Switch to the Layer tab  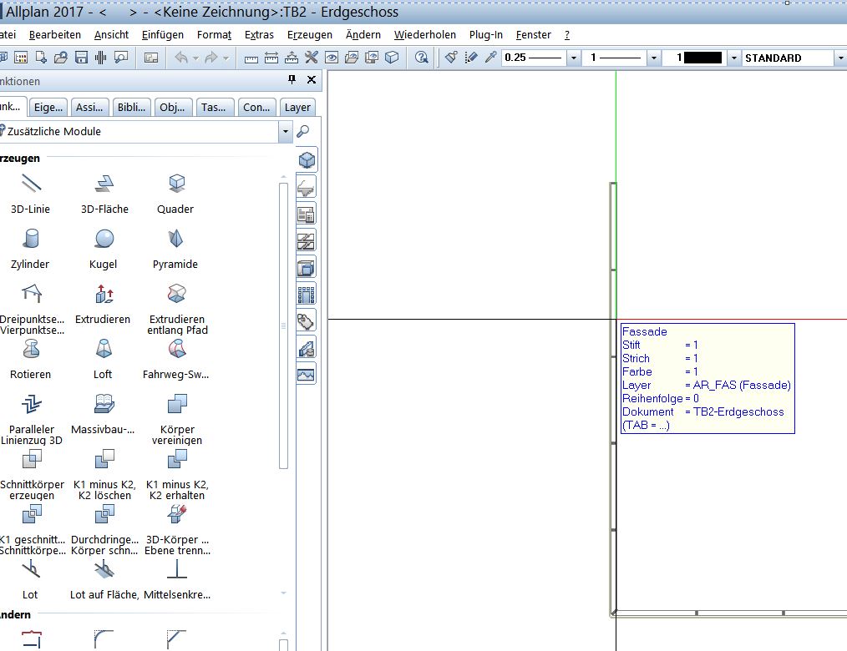pyautogui.click(x=297, y=107)
